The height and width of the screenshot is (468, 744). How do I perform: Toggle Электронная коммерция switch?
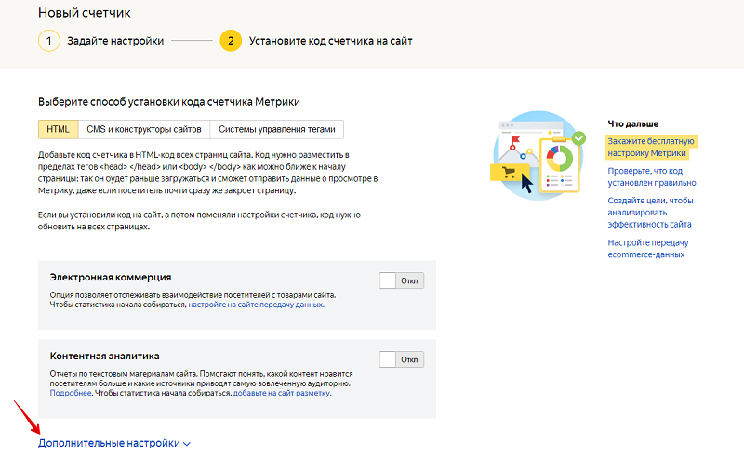tap(402, 280)
